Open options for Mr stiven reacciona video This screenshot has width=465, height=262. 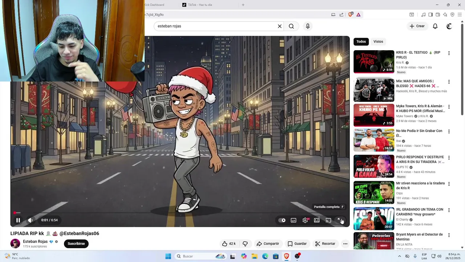[449, 184]
